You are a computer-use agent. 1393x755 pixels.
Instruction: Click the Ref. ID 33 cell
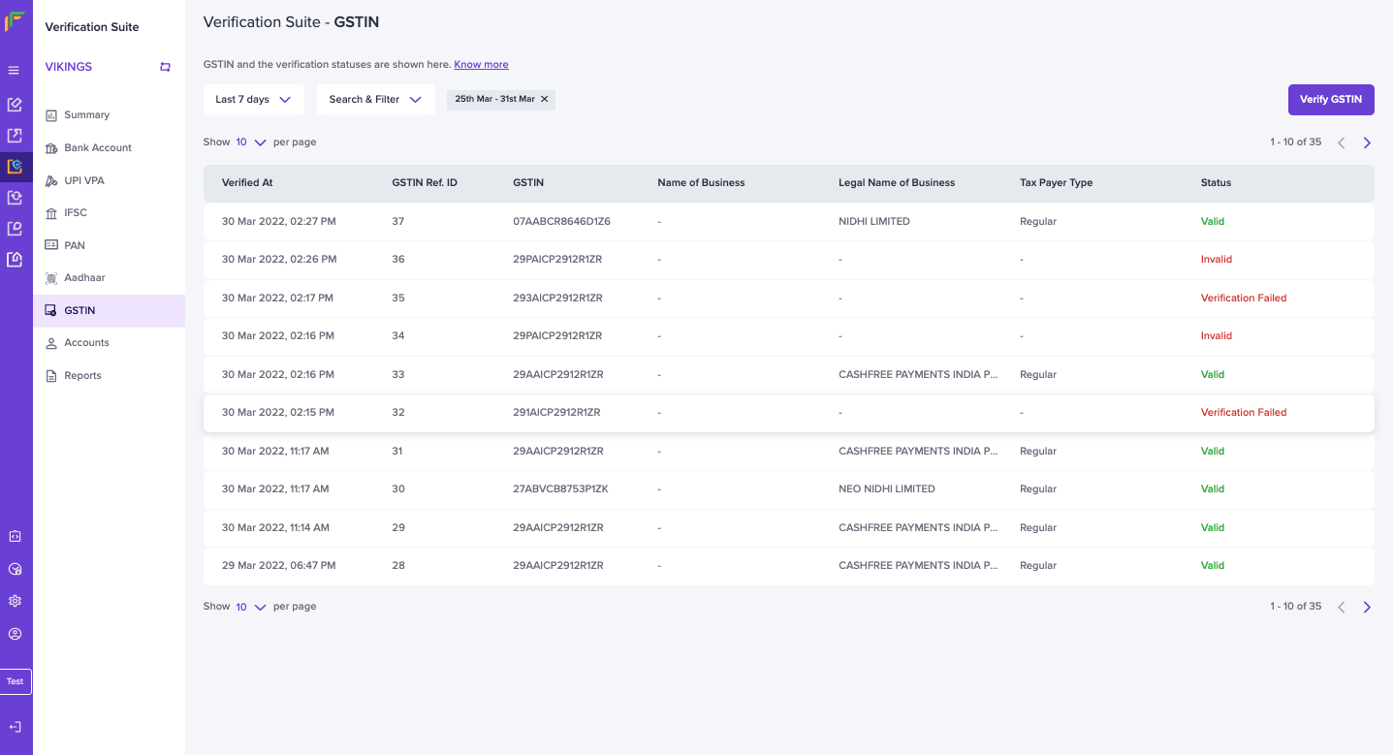tap(398, 374)
